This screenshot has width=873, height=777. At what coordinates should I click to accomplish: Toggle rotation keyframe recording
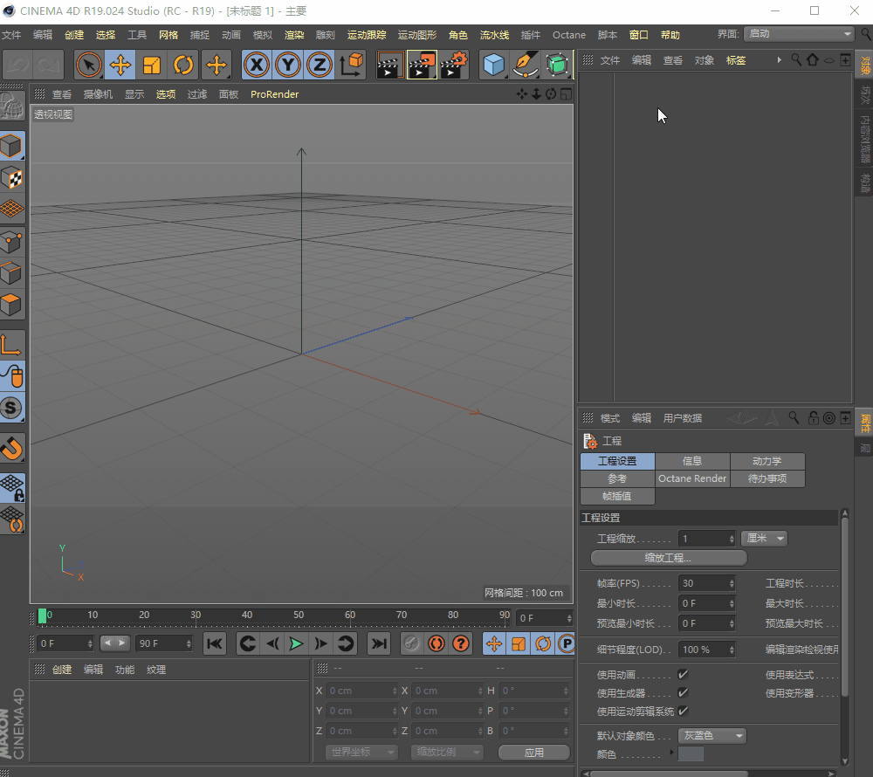point(543,644)
